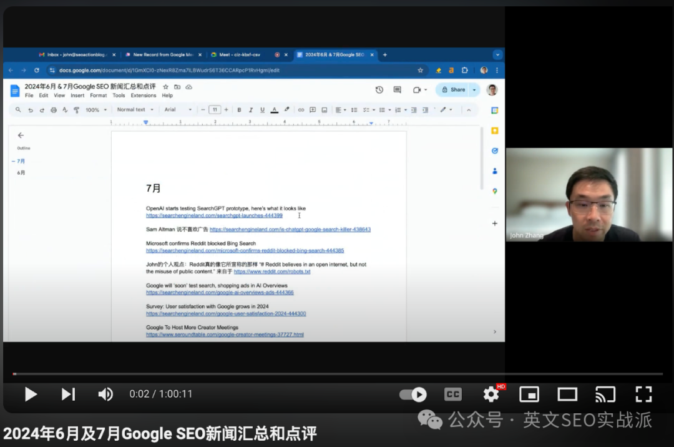
Task: Open the Arial font dropdown
Action: coord(178,110)
